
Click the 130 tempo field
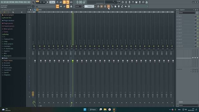pos(52,2)
